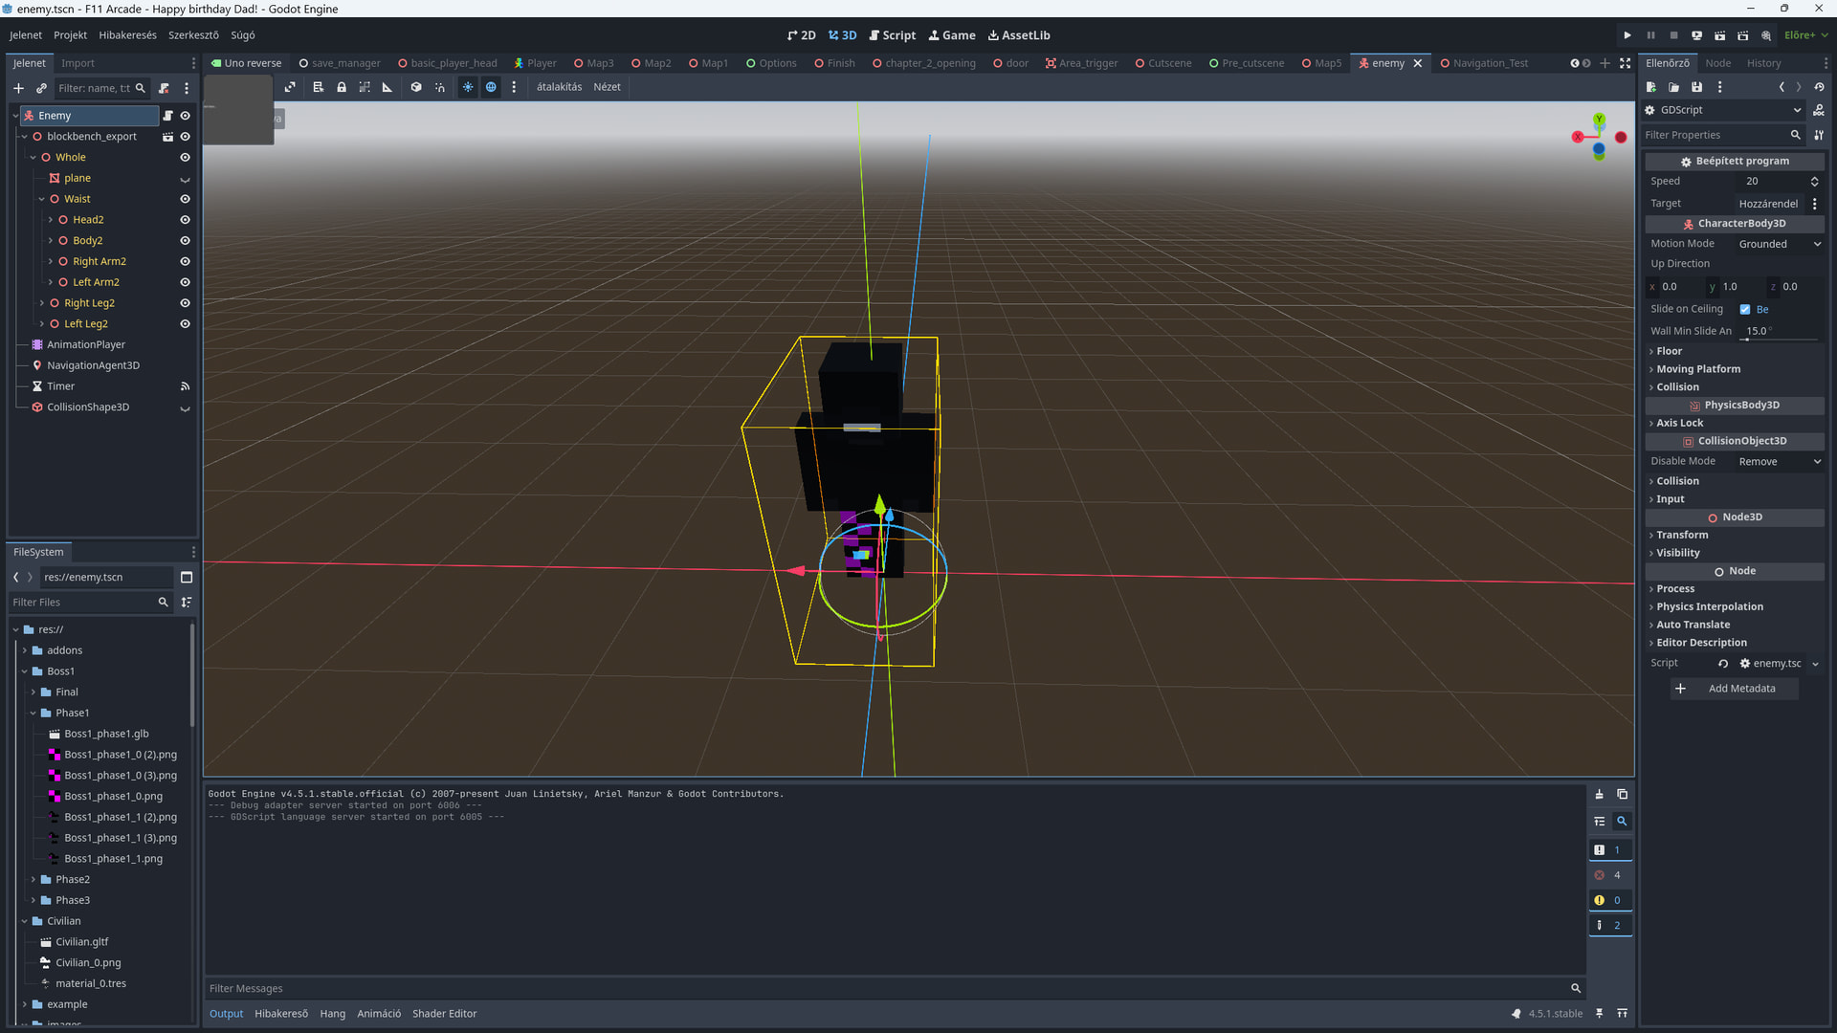Enable the ruler mode triangle icon
The image size is (1837, 1033).
coord(387,87)
